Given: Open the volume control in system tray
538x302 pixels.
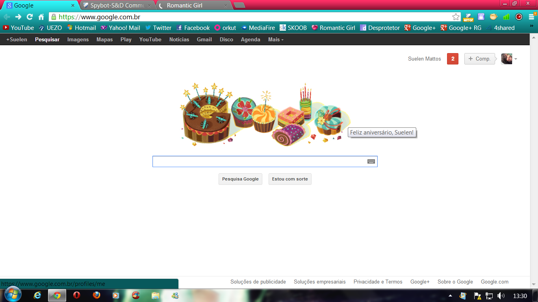Looking at the screenshot, I should (501, 296).
